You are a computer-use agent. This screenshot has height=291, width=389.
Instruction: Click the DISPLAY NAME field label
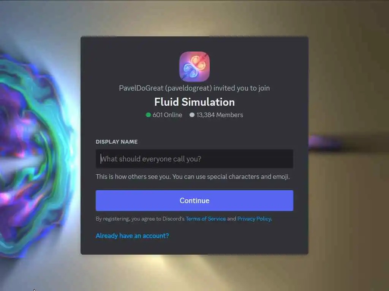pos(117,142)
